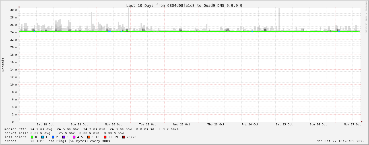
Task: Click the red swatch for 11-19 loss
Action: pos(105,137)
